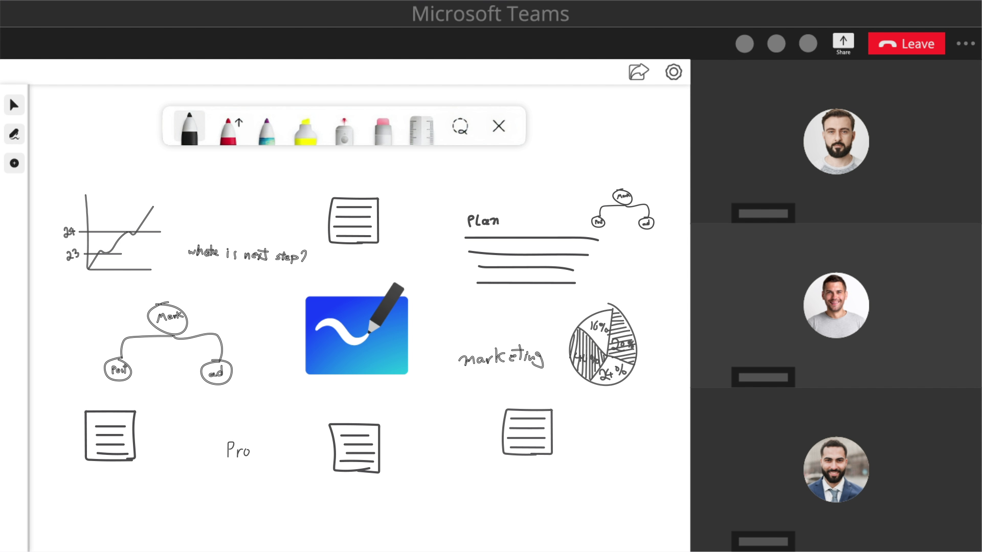Select the laser pointer tool
The height and width of the screenshot is (552, 982).
[344, 131]
